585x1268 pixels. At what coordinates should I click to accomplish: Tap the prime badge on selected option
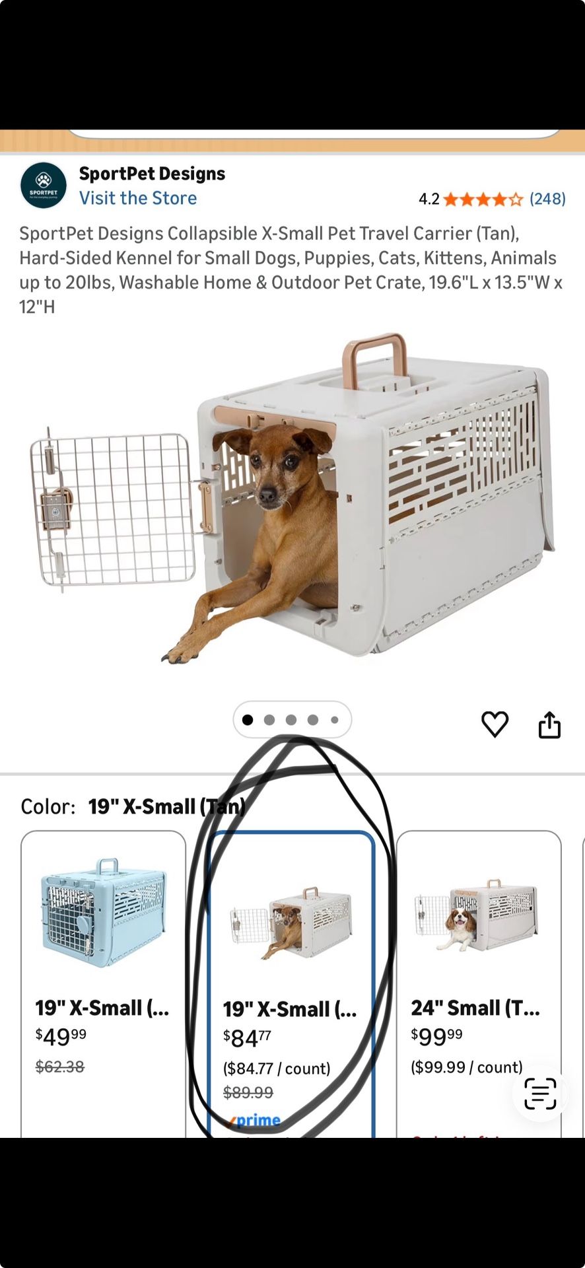pos(255,1120)
